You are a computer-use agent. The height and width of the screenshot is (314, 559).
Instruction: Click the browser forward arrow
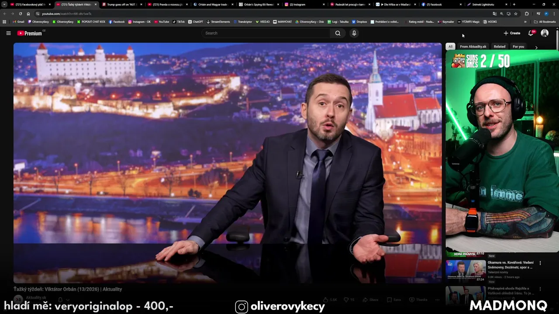(x=13, y=14)
